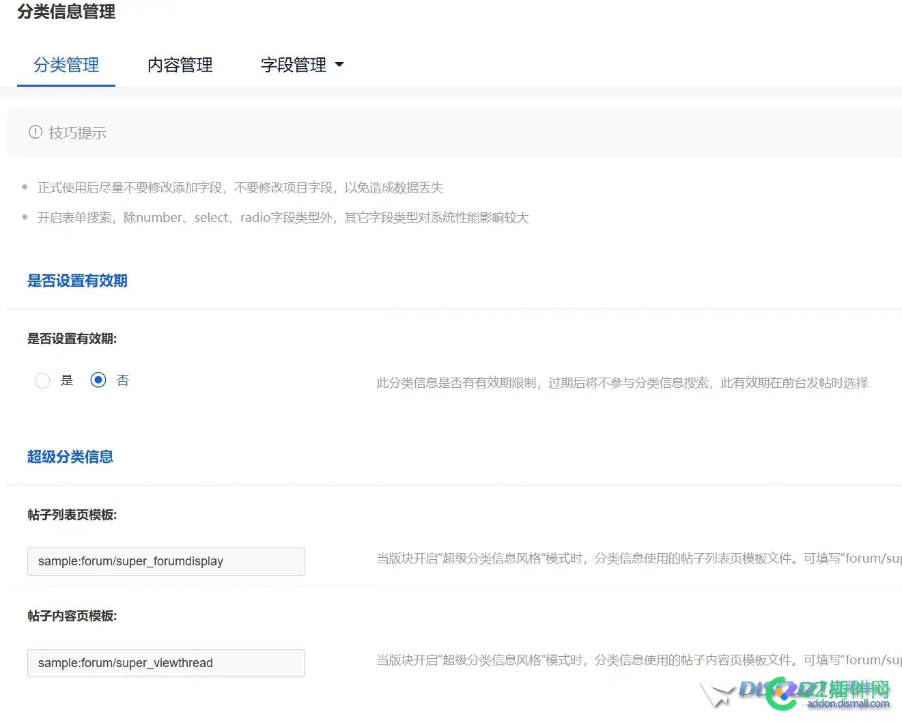
Task: Click the 帖子列表页模板 input field
Action: pos(166,561)
